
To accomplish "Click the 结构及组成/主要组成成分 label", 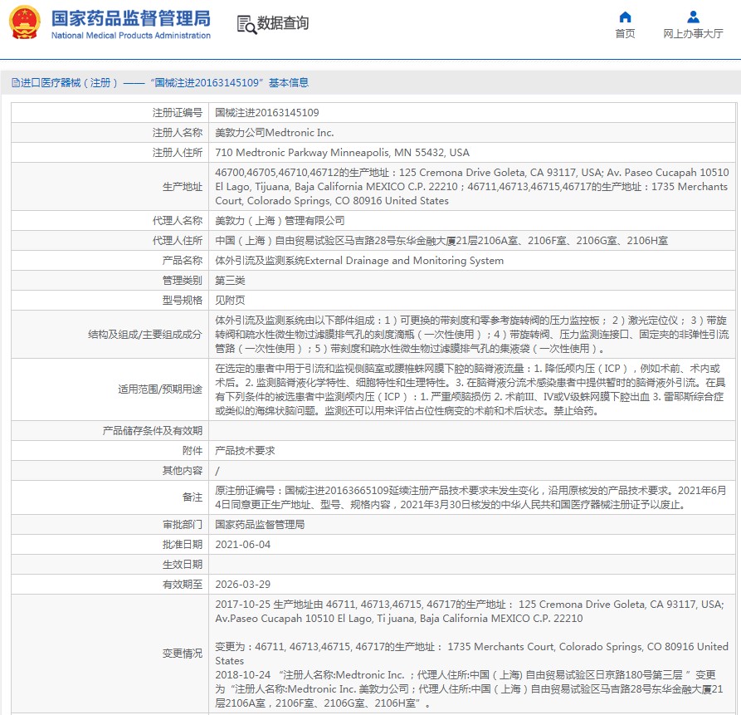I will (145, 335).
